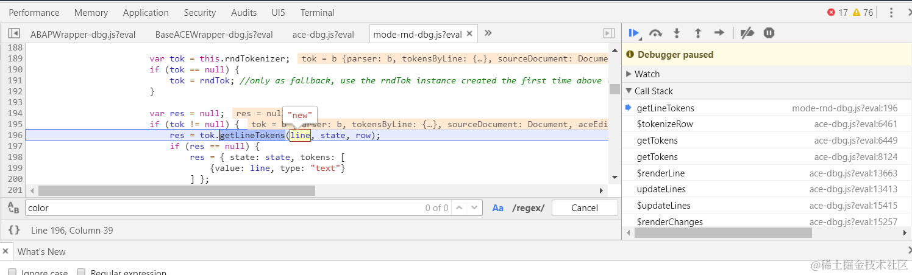The height and width of the screenshot is (275, 912).
Task: Select the $updateLines call stack frame
Action: click(767, 206)
